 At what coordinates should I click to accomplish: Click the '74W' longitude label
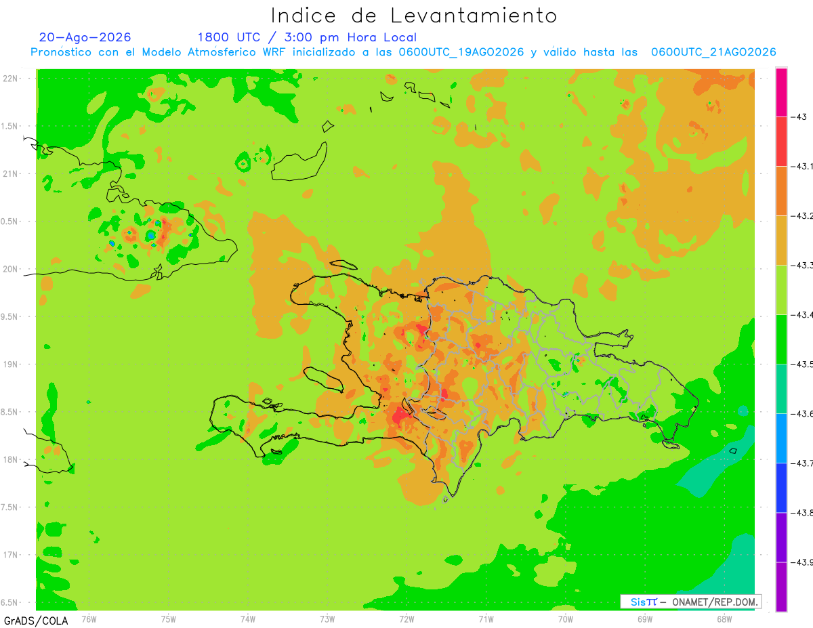pos(248,619)
